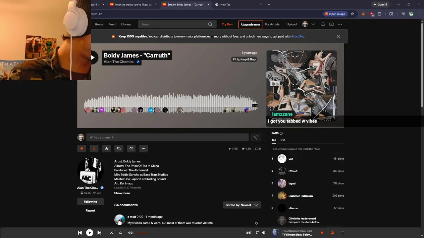This screenshot has width=424, height=238.
Task: Open For Artists page
Action: 272,24
